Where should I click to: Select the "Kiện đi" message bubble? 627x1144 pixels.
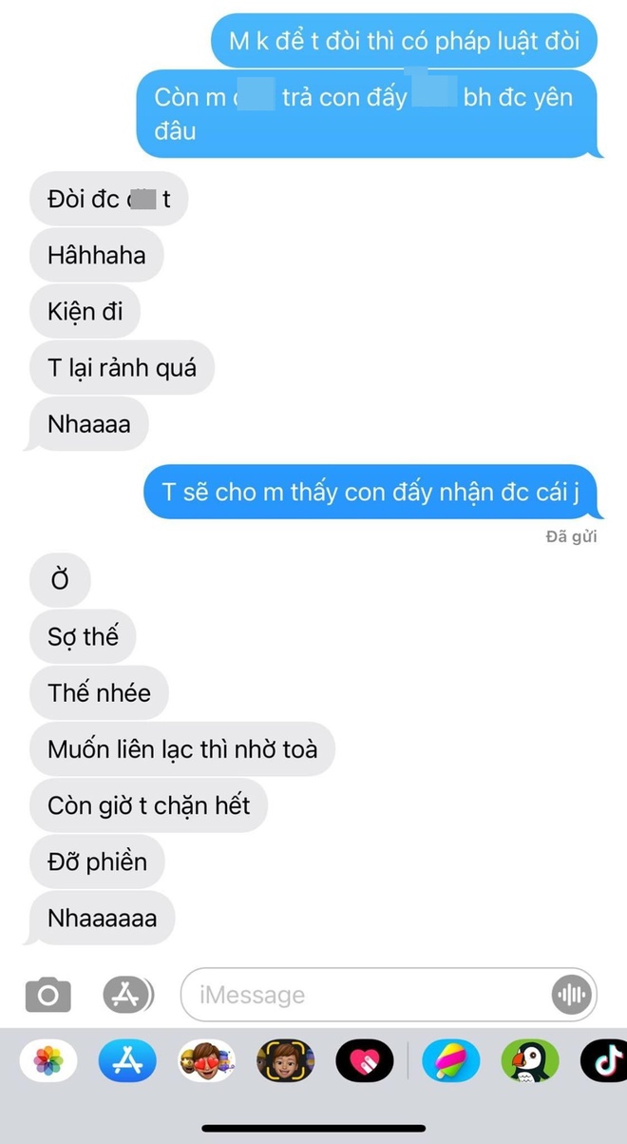coord(85,310)
